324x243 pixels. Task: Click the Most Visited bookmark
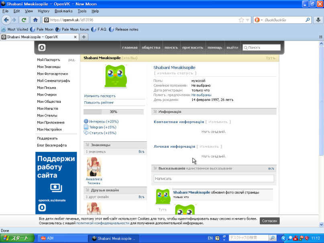pyautogui.click(x=15, y=29)
